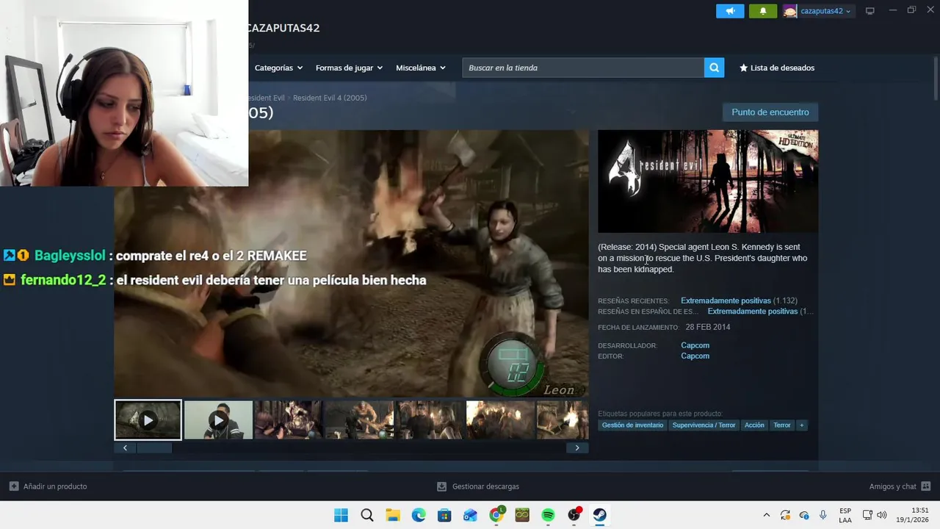Click the Steam taskbar icon
The width and height of the screenshot is (940, 529).
[600, 515]
